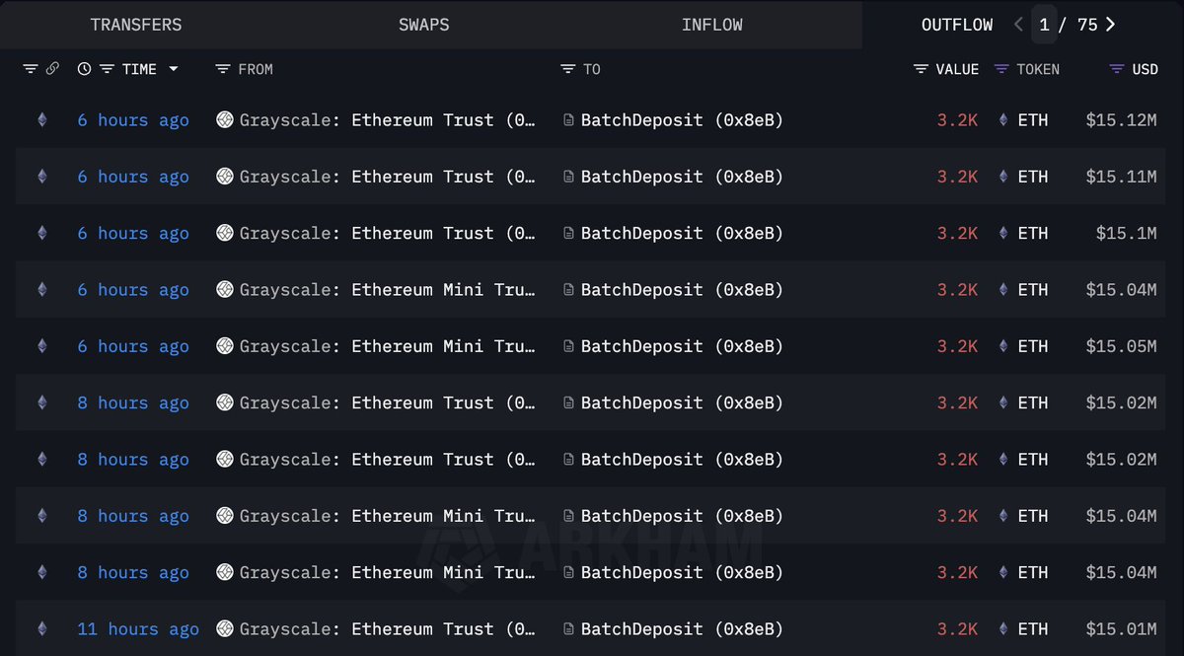Click the clock icon next to TIME
The height and width of the screenshot is (656, 1184).
(x=84, y=69)
